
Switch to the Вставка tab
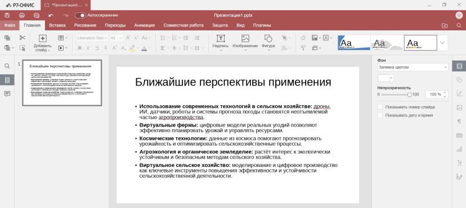[57, 25]
